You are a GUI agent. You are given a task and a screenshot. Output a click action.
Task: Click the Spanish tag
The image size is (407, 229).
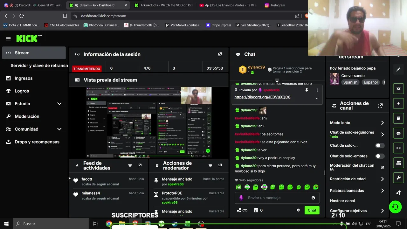350,82
